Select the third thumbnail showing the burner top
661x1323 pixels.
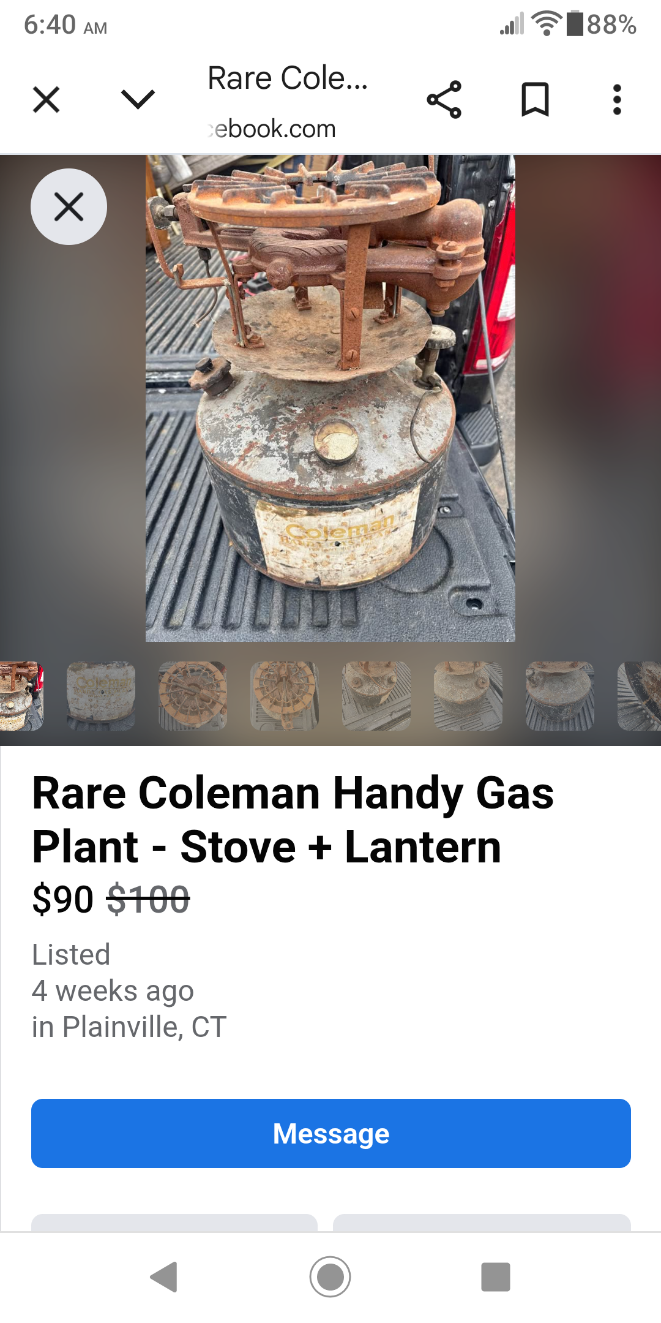coord(193,696)
